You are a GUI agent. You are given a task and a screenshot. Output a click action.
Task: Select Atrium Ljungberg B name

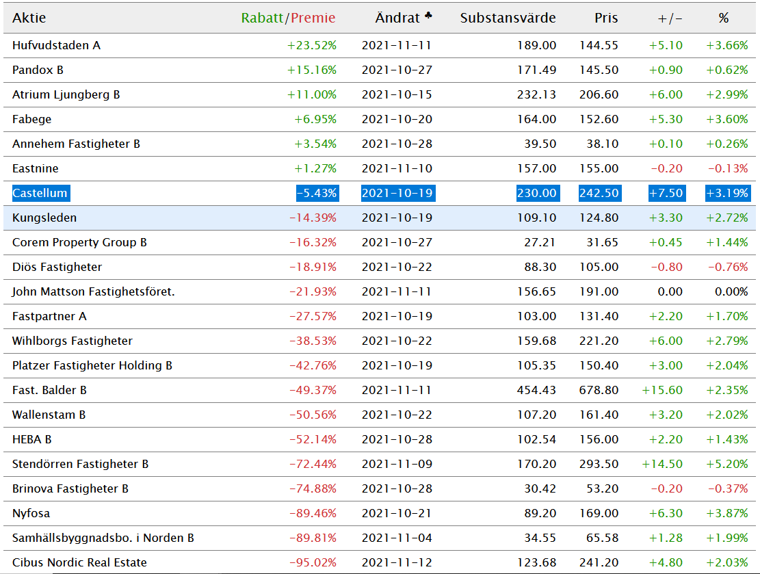pyautogui.click(x=66, y=94)
